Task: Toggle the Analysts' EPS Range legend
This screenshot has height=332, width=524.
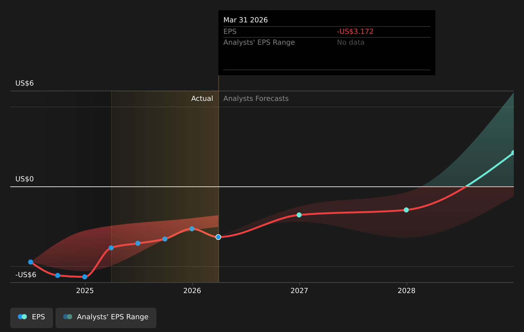Action: tap(106, 318)
